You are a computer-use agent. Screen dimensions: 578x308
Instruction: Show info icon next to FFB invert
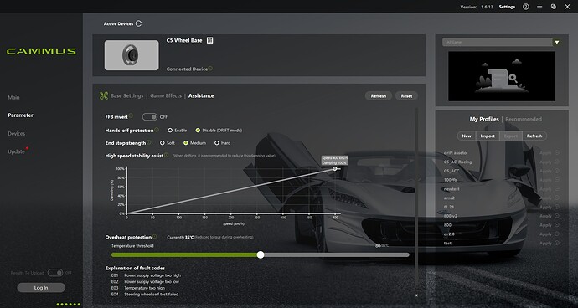point(131,116)
